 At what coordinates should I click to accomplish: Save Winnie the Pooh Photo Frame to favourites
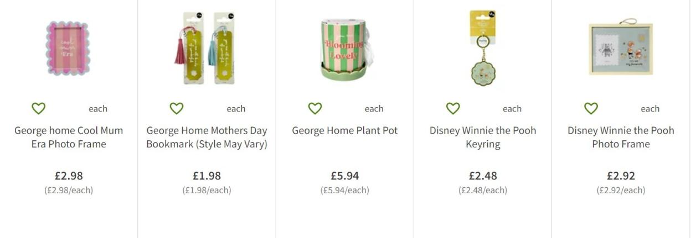pyautogui.click(x=591, y=108)
